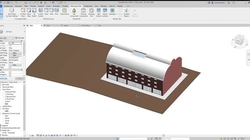Switch to the South view tab
Viewport: 250px width, 140px height.
point(66,25)
